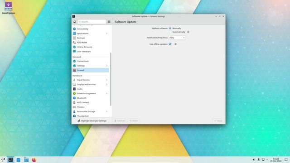Go to the System Settings home page
Screen dimensions: 290x163
74,22
